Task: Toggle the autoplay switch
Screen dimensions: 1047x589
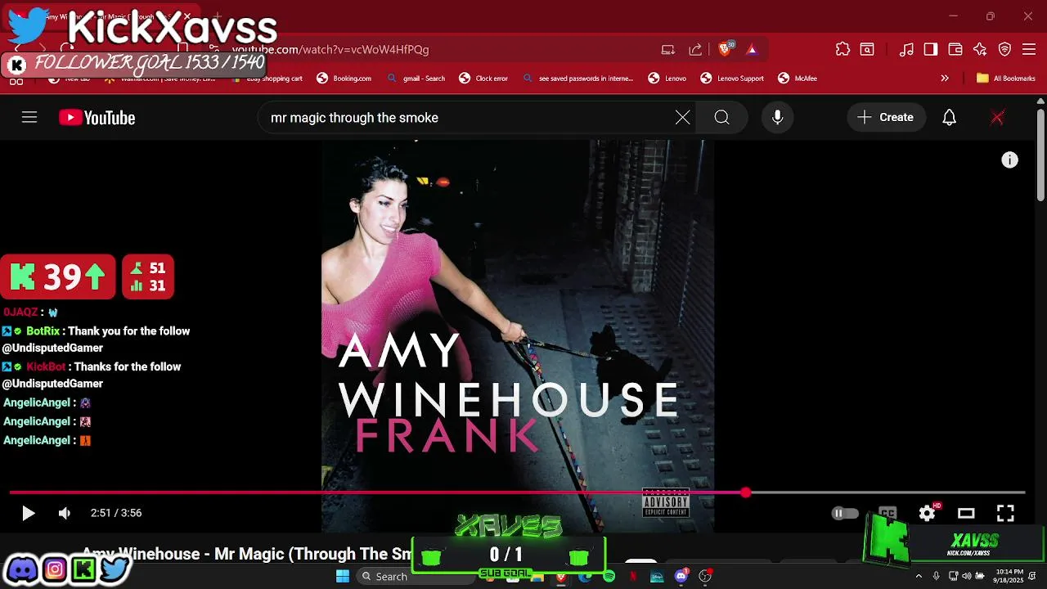Action: pos(845,513)
